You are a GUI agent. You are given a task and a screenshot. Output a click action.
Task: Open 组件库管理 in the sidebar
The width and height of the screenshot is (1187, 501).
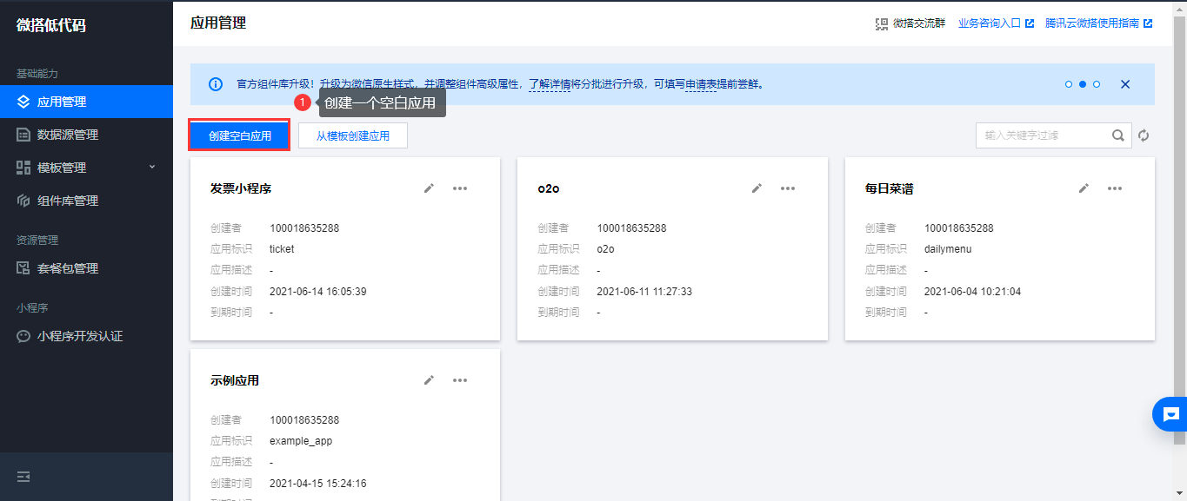pos(86,201)
